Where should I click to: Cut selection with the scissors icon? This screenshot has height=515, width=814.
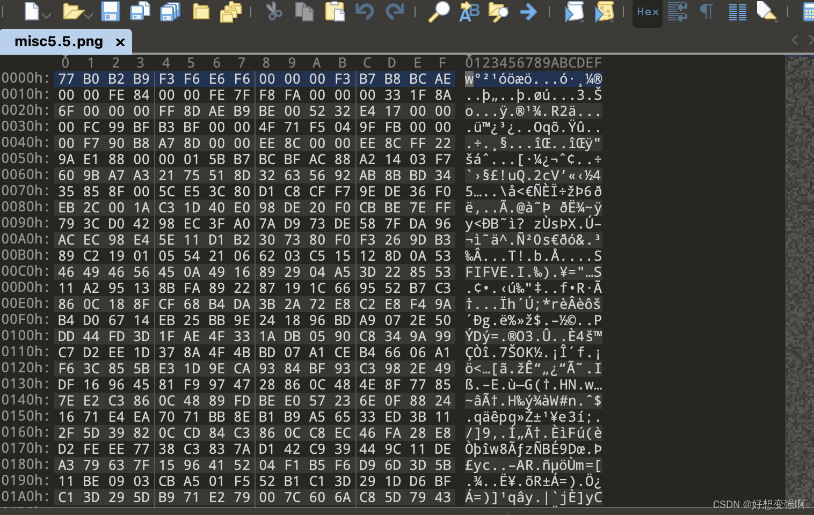[274, 11]
